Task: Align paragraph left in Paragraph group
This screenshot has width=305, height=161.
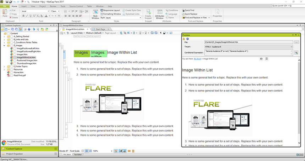Action: tap(66, 16)
